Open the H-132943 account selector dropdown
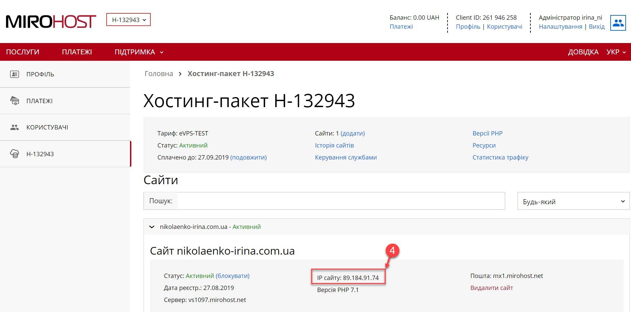631x312 pixels. 128,20
